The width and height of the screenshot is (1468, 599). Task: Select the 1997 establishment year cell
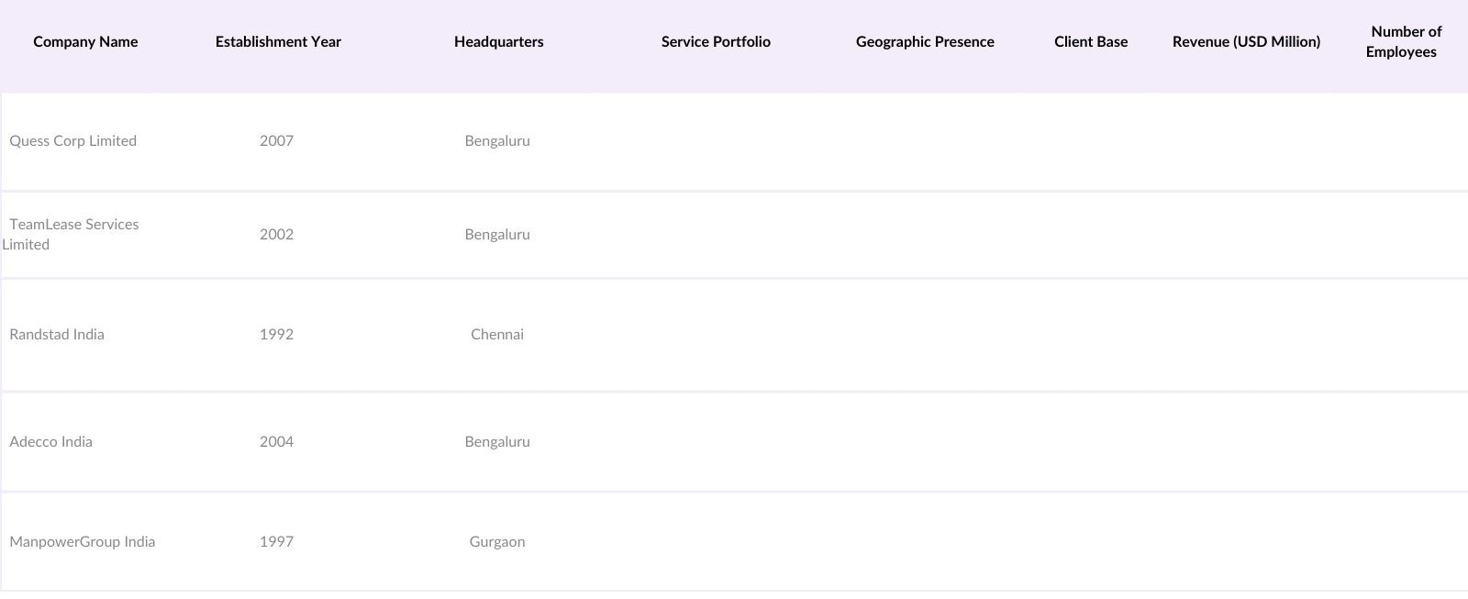276,542
